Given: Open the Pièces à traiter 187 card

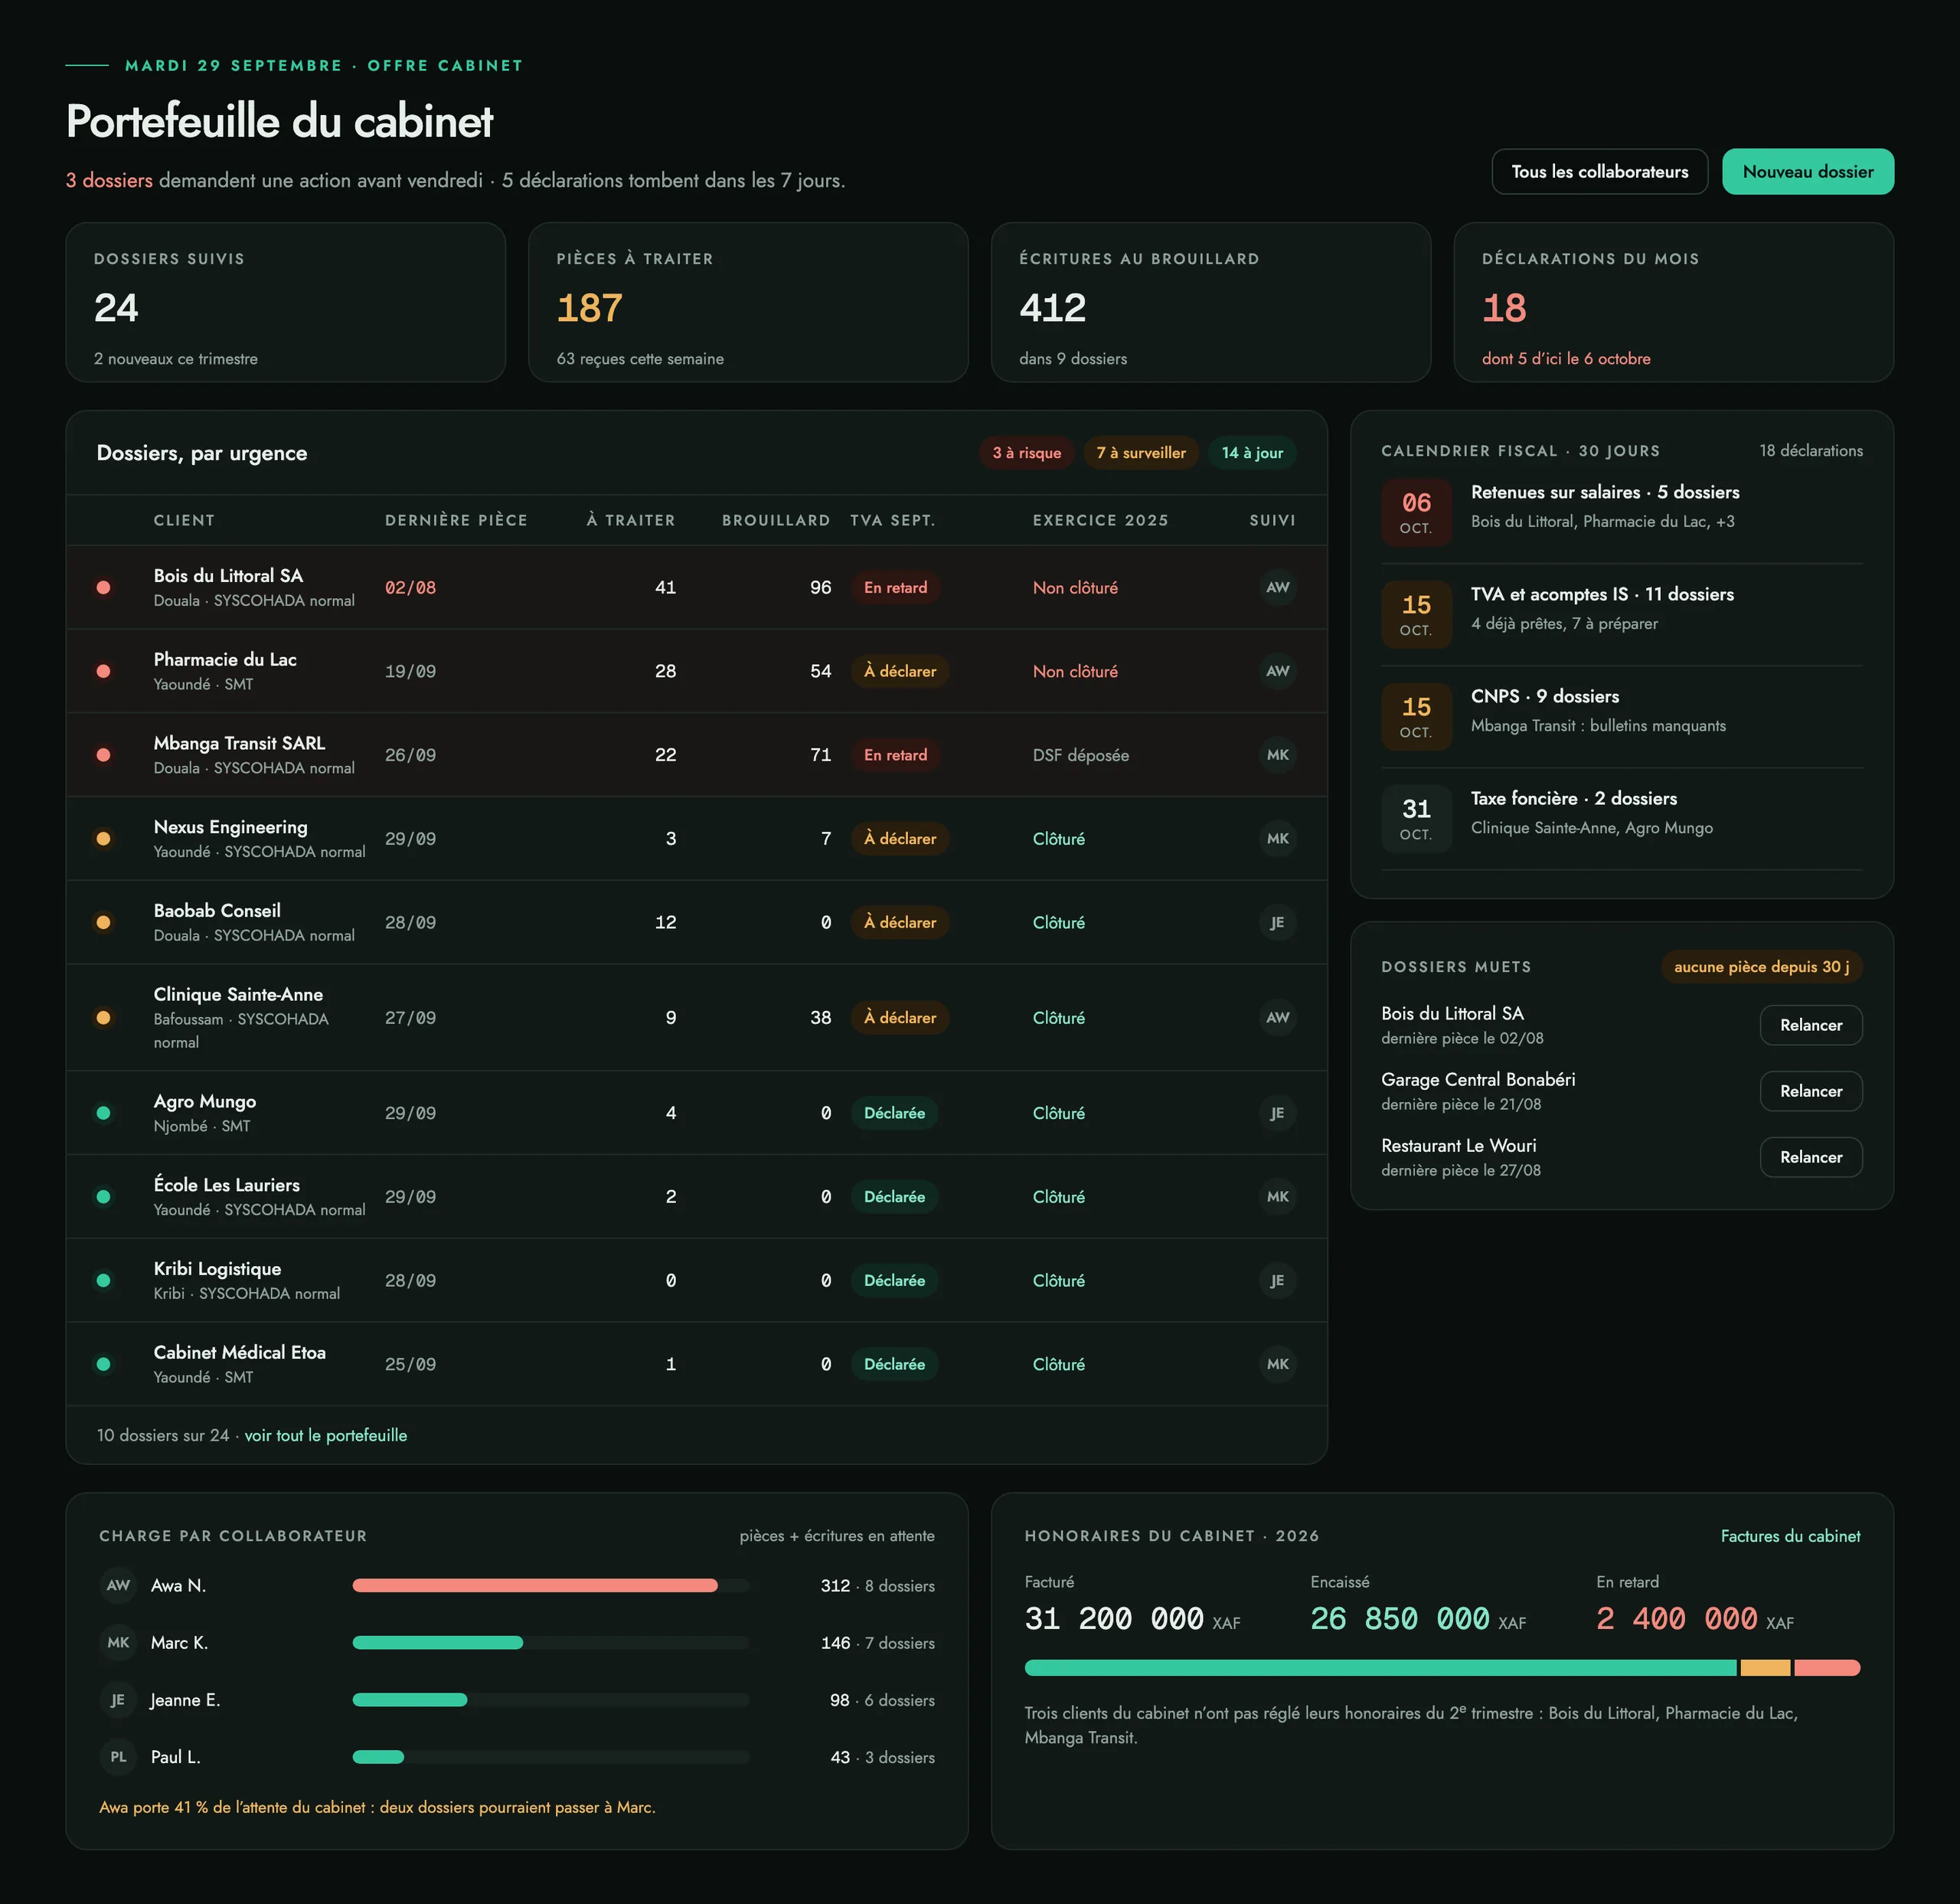Looking at the screenshot, I should (748, 303).
